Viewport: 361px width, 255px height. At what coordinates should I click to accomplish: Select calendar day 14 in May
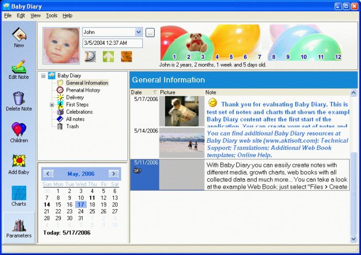(47, 205)
